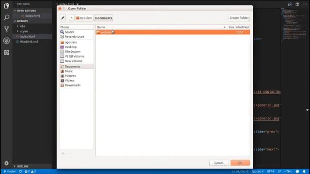Click Ln 66, Col 13 status

240,172
